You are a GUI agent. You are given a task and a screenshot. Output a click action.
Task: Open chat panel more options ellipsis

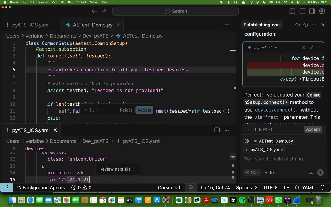point(314,25)
